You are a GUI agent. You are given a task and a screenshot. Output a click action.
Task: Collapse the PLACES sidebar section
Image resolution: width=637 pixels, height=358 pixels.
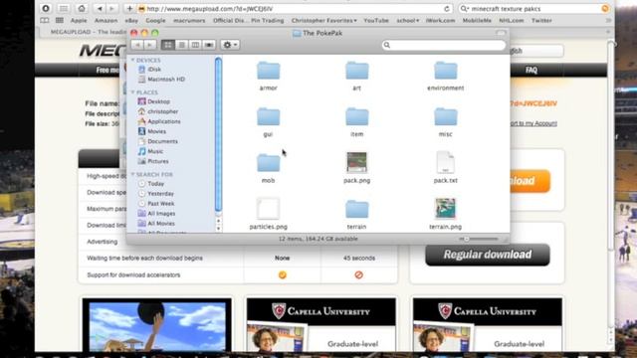(132, 92)
